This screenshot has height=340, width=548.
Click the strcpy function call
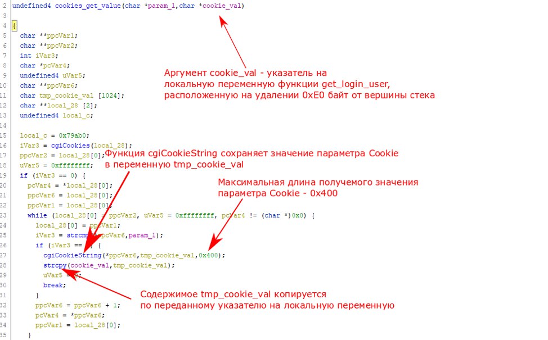55,265
